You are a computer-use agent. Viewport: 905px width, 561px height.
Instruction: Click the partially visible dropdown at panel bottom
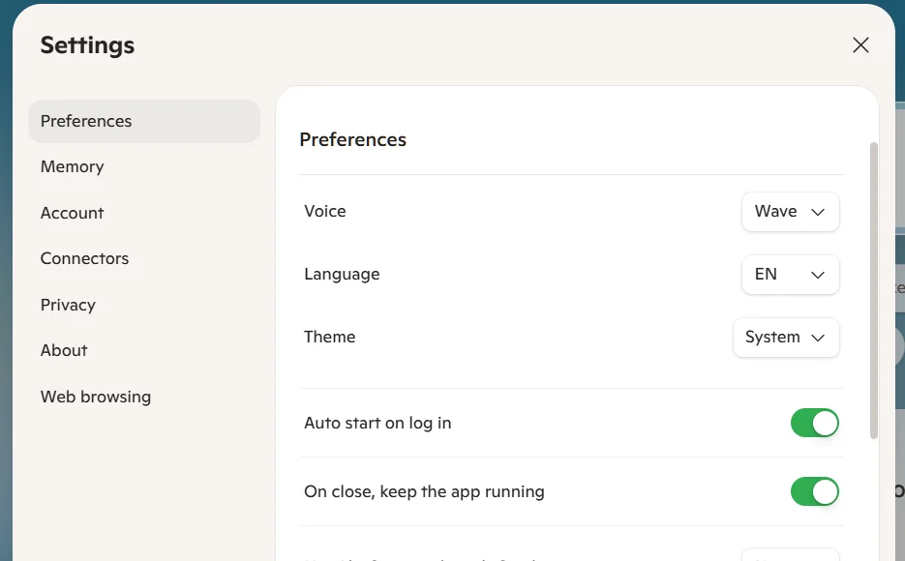click(790, 554)
